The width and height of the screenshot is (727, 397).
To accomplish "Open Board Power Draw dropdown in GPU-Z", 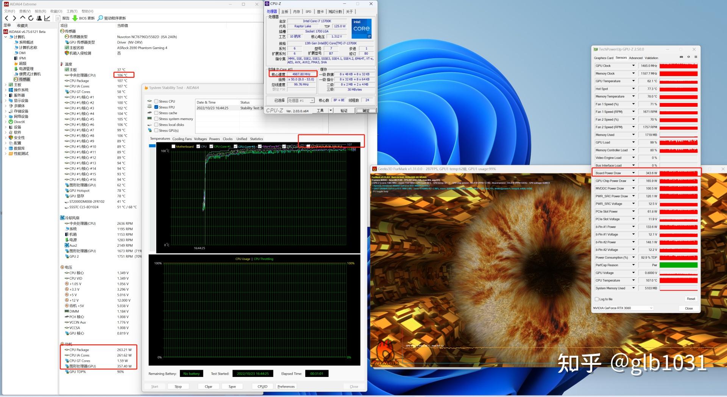I will tap(633, 173).
